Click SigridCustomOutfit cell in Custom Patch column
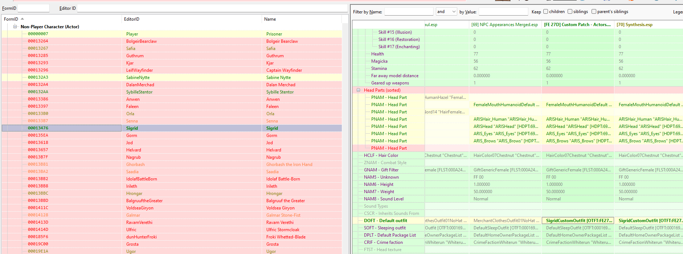This screenshot has height=254, width=683. tap(578, 220)
